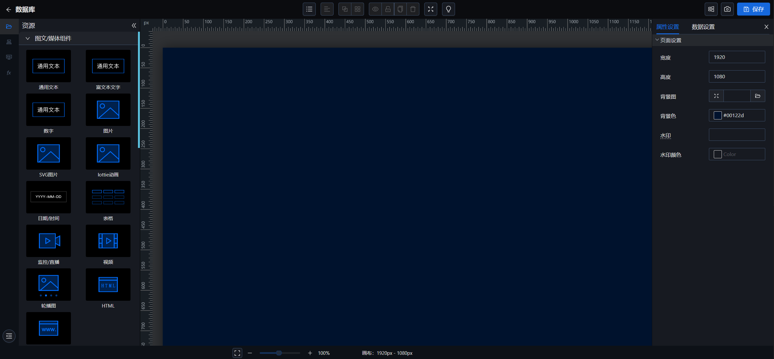Open the hierarchy structure sidebar icon

pos(9,42)
